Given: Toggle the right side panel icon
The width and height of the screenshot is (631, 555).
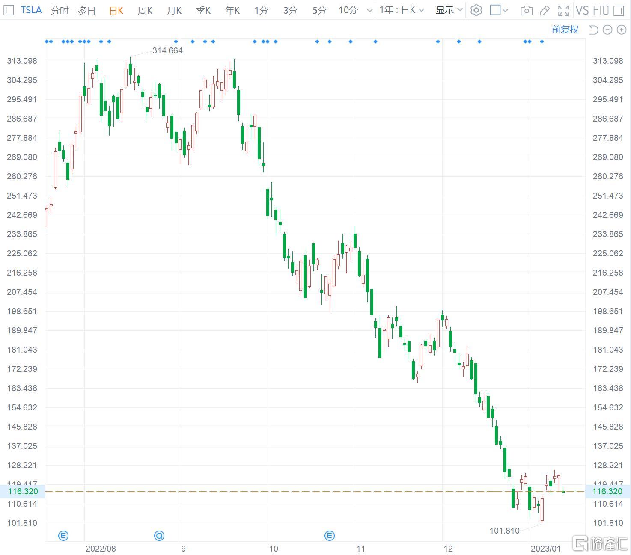Looking at the screenshot, I should tap(619, 10).
